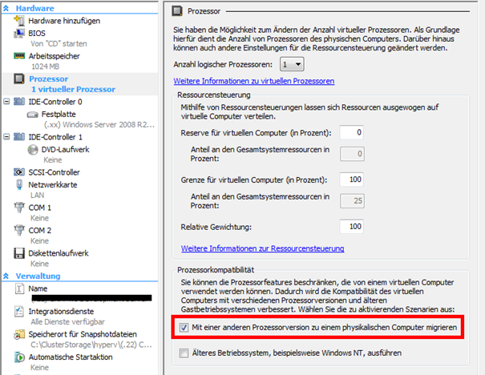The width and height of the screenshot is (485, 375).
Task: Click the IDE-Controller 1 icon
Action: 19,137
